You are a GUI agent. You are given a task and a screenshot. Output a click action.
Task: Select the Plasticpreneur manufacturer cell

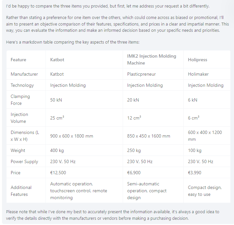pyautogui.click(x=141, y=74)
